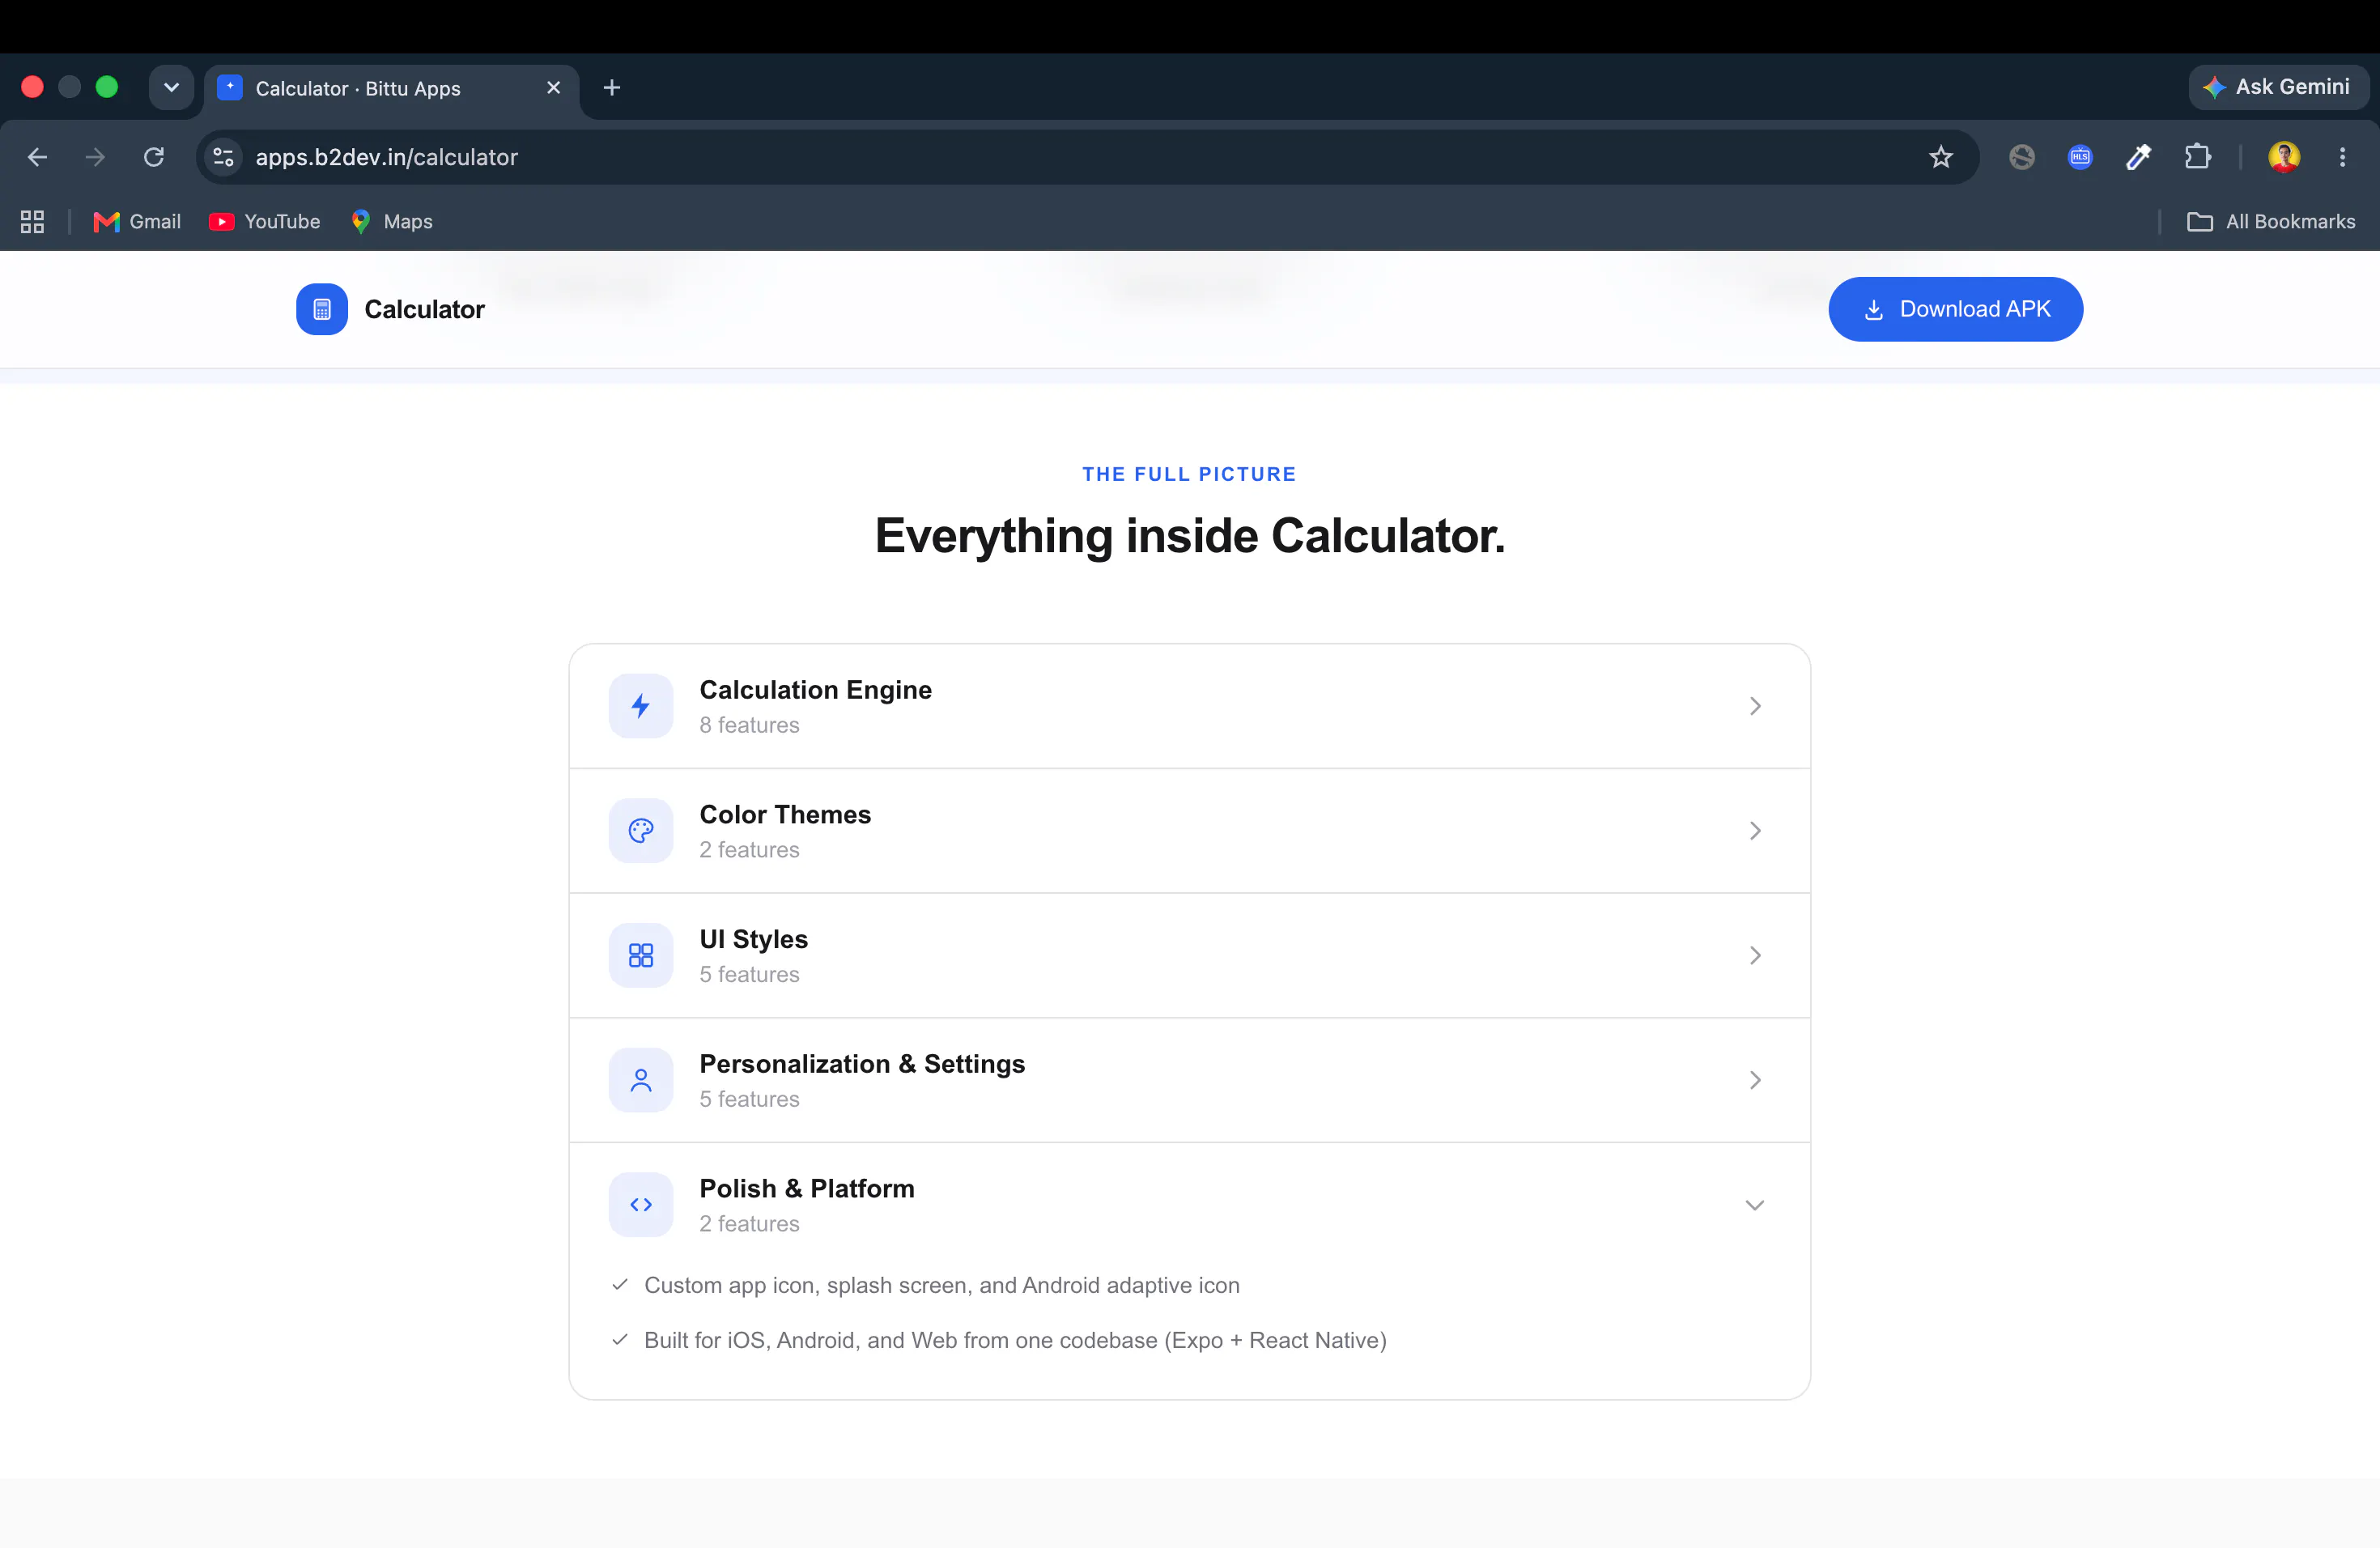The width and height of the screenshot is (2380, 1548).
Task: Open the Chrome profile avatar
Action: 2284,157
